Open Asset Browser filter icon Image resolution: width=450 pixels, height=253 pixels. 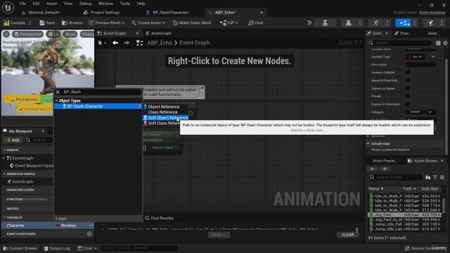[435, 177]
